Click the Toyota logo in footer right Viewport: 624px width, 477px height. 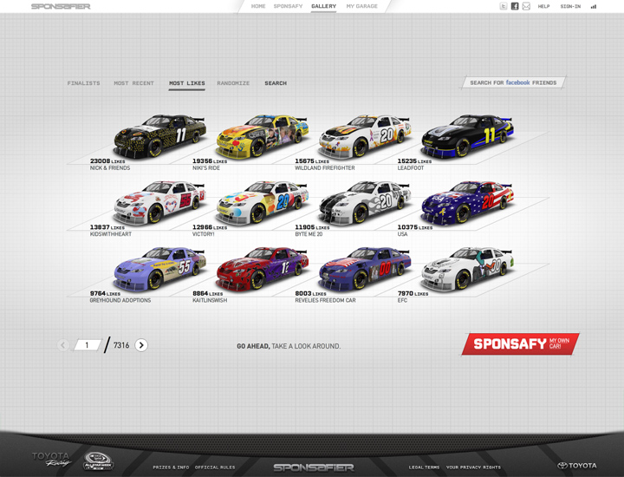576,466
